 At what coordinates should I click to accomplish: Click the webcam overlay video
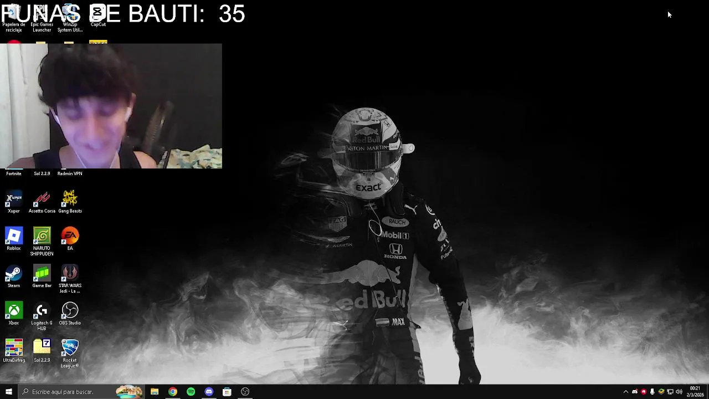111,106
